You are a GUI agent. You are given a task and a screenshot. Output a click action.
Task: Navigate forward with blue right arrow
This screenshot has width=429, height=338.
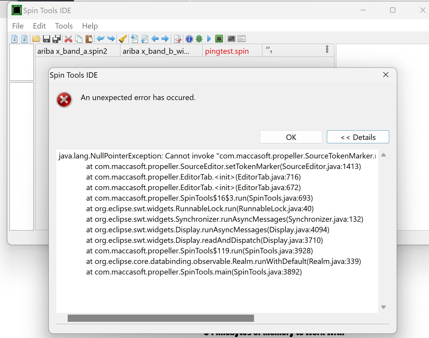(x=165, y=39)
